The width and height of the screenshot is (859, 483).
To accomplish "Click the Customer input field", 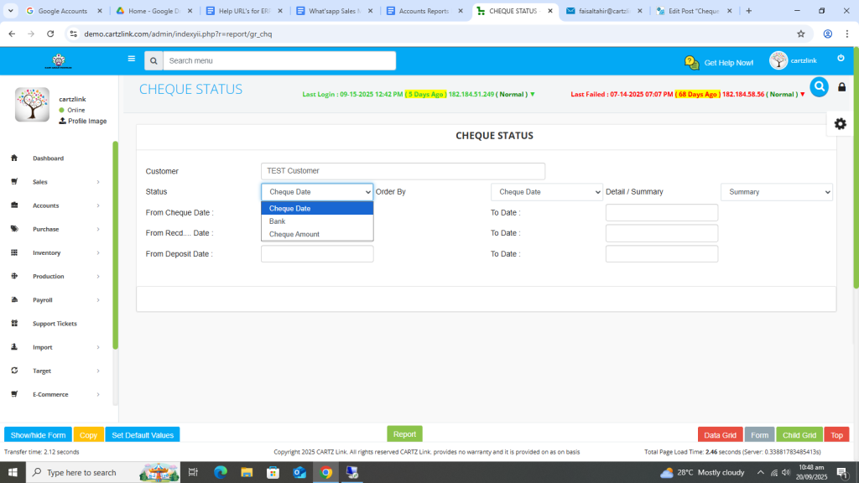I will pos(403,171).
